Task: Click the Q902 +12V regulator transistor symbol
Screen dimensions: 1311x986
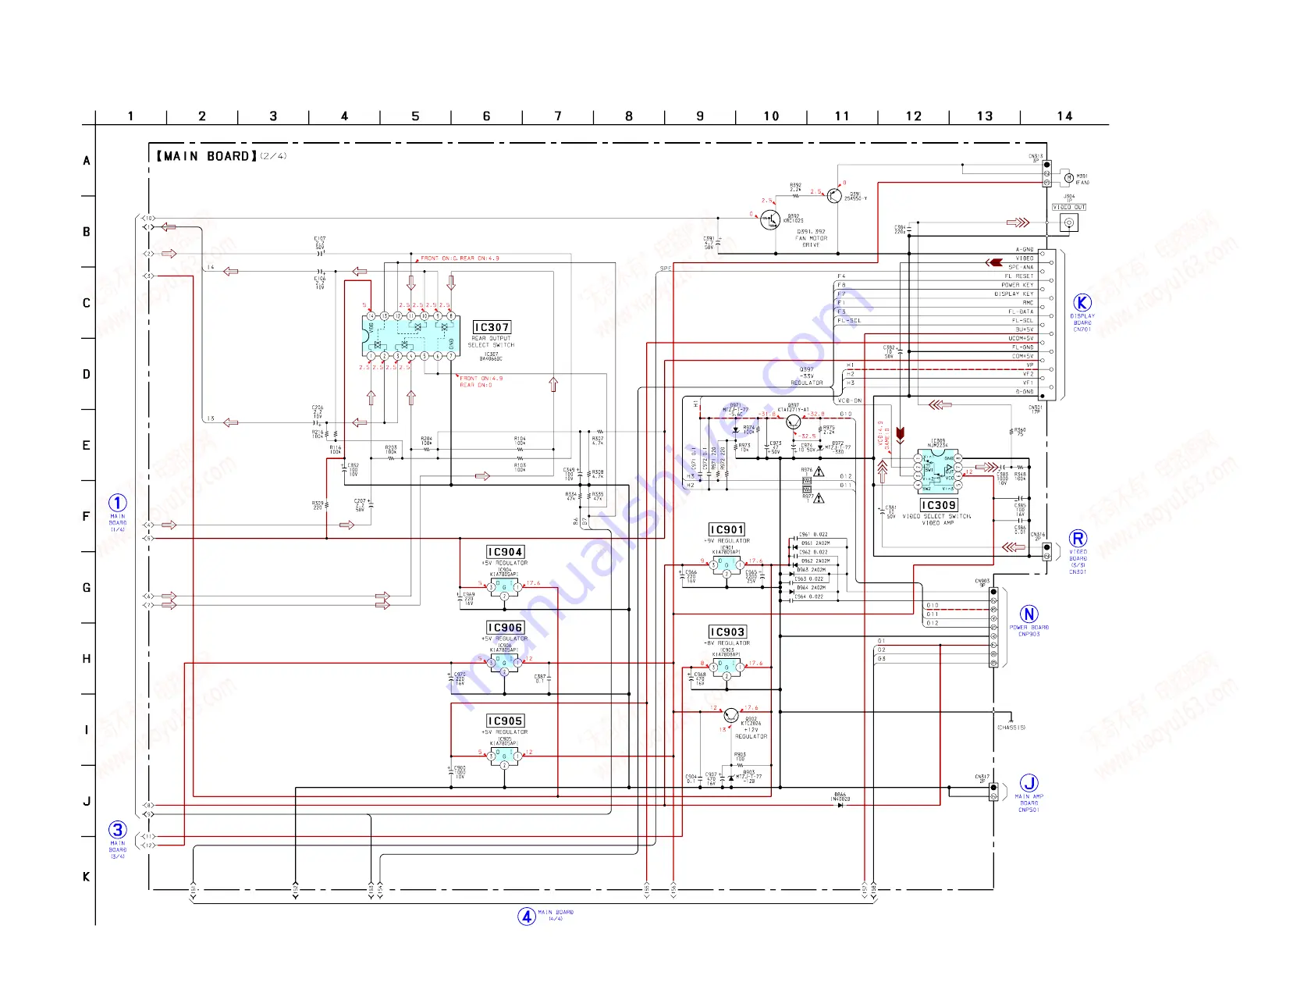Action: click(730, 715)
